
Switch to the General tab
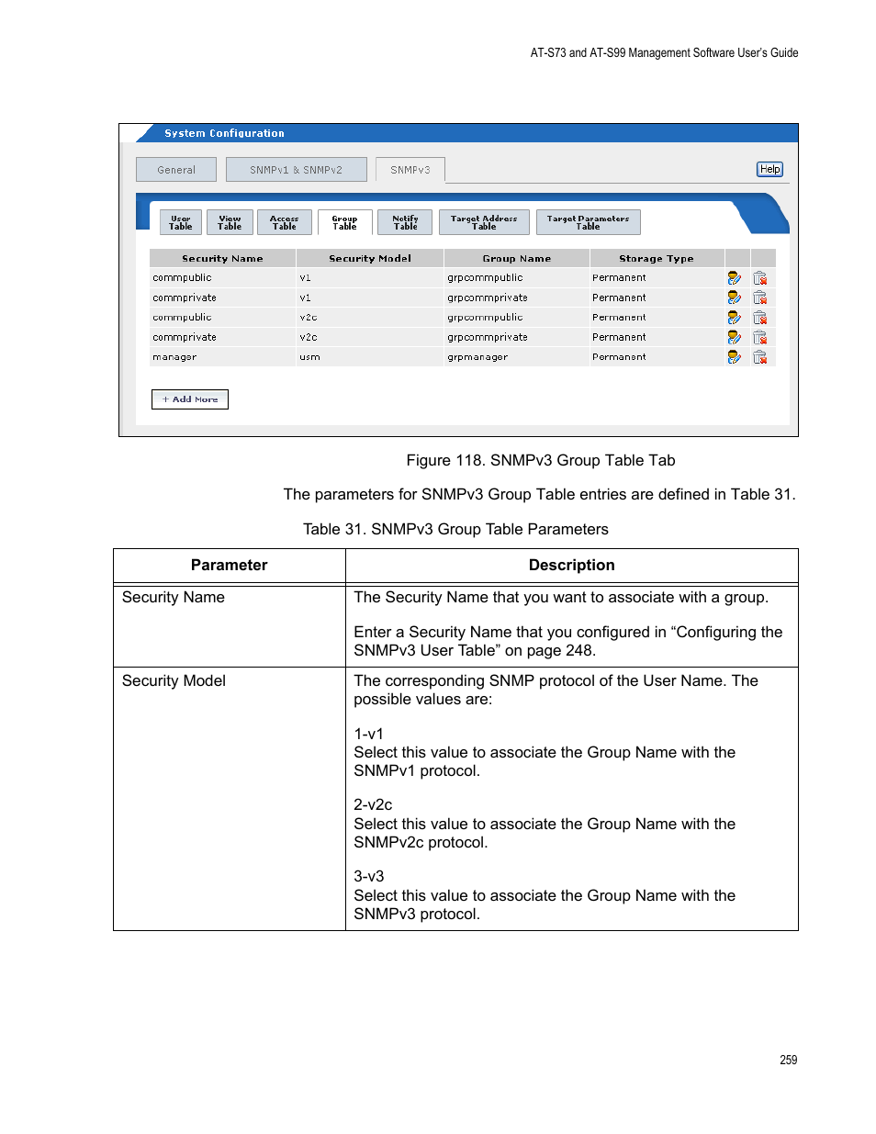tap(176, 170)
